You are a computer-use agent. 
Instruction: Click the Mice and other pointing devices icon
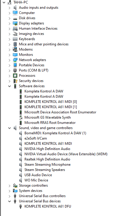pyautogui.click(x=15, y=44)
